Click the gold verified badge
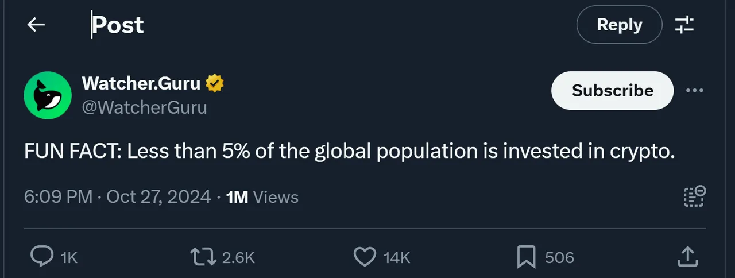The height and width of the screenshot is (278, 735). pos(215,83)
